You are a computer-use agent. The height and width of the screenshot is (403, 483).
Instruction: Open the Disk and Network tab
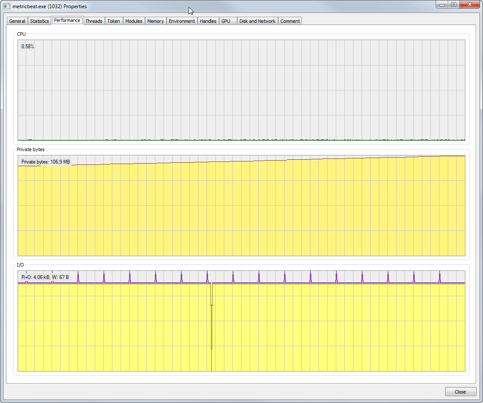[x=257, y=21]
